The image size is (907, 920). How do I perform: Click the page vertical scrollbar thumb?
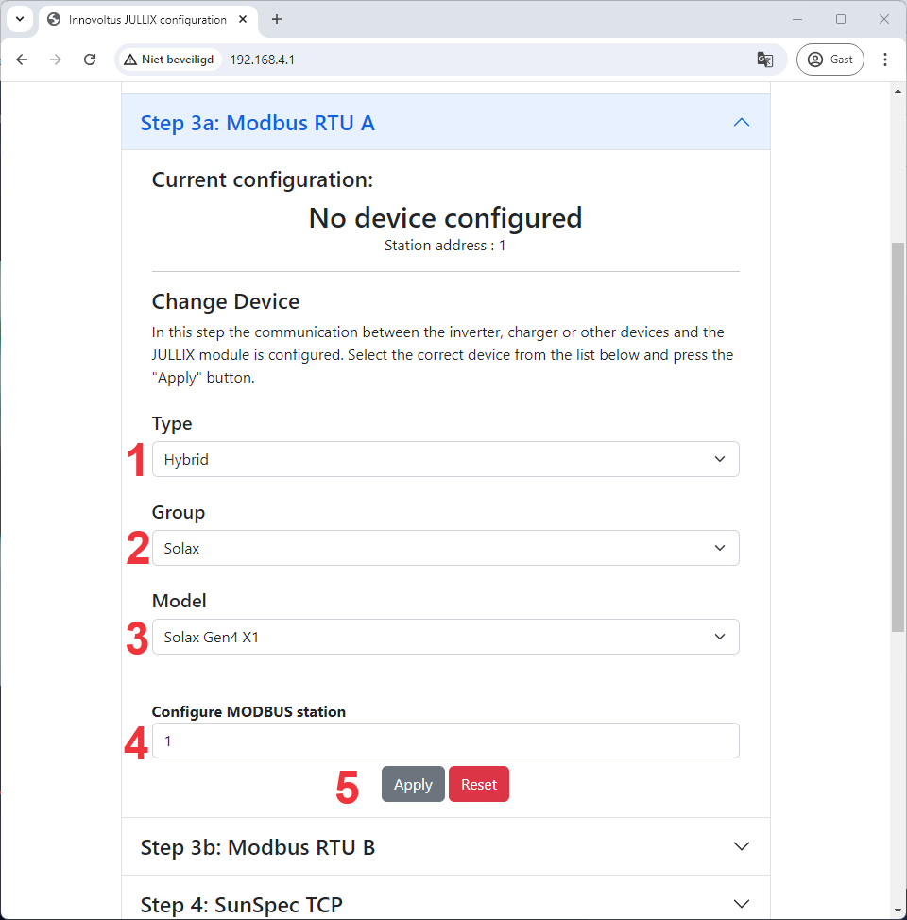(898, 434)
